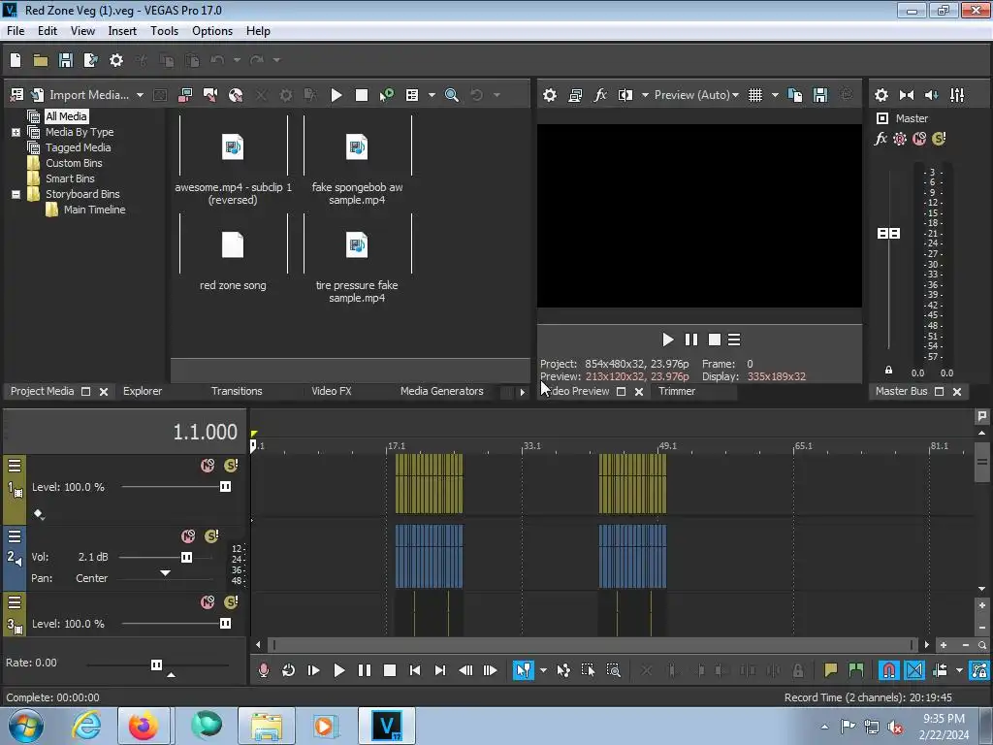993x745 pixels.
Task: Adjust track 1 Level slider handle
Action: pos(225,487)
